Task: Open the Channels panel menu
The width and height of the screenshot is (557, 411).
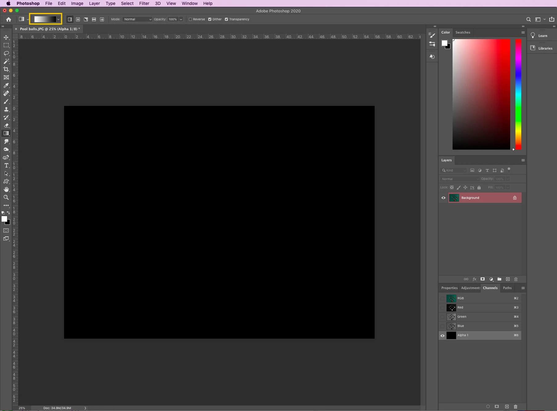Action: point(523,288)
